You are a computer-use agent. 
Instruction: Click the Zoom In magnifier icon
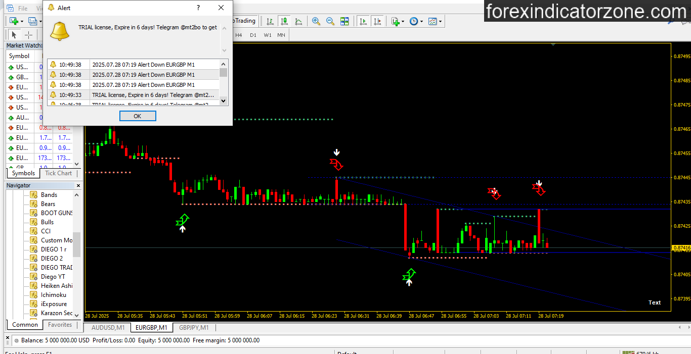pyautogui.click(x=316, y=21)
